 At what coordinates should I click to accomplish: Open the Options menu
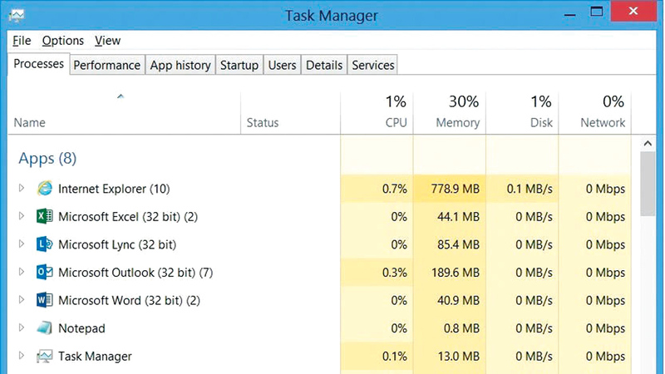[63, 40]
